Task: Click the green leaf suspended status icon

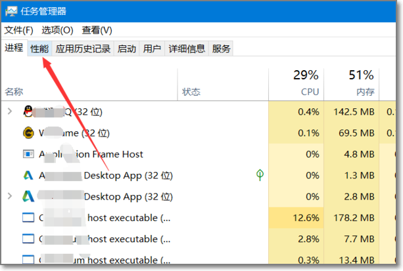Action: [260, 175]
